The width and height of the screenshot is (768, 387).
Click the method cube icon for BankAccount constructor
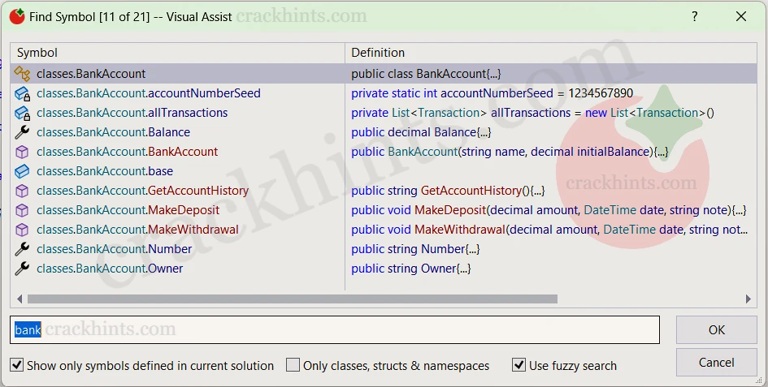(22, 152)
